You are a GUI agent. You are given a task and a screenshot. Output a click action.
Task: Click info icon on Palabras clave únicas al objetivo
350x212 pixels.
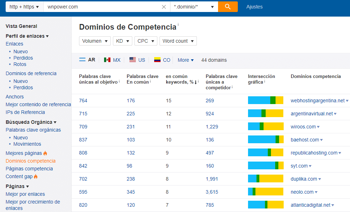click(119, 81)
